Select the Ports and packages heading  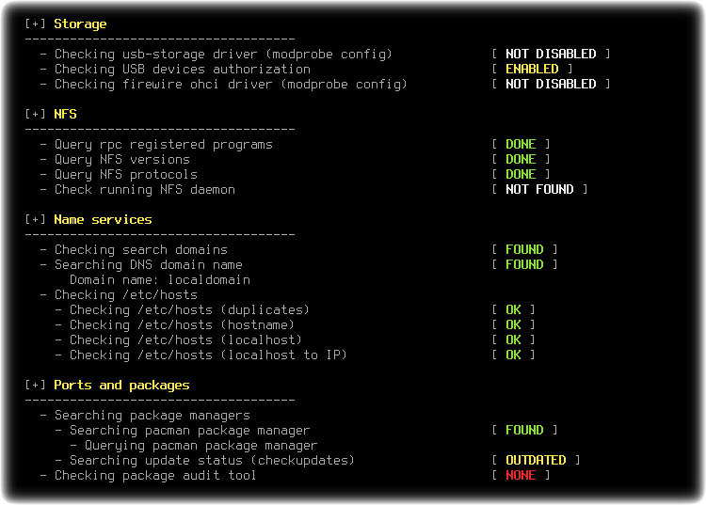[x=121, y=386]
